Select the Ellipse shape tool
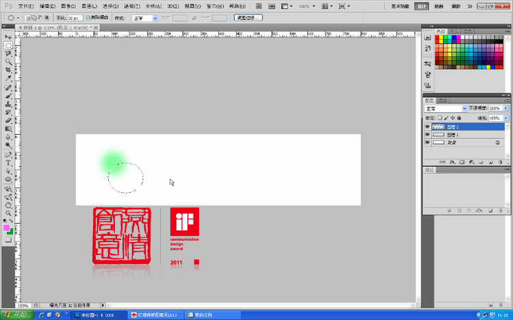 click(8, 179)
